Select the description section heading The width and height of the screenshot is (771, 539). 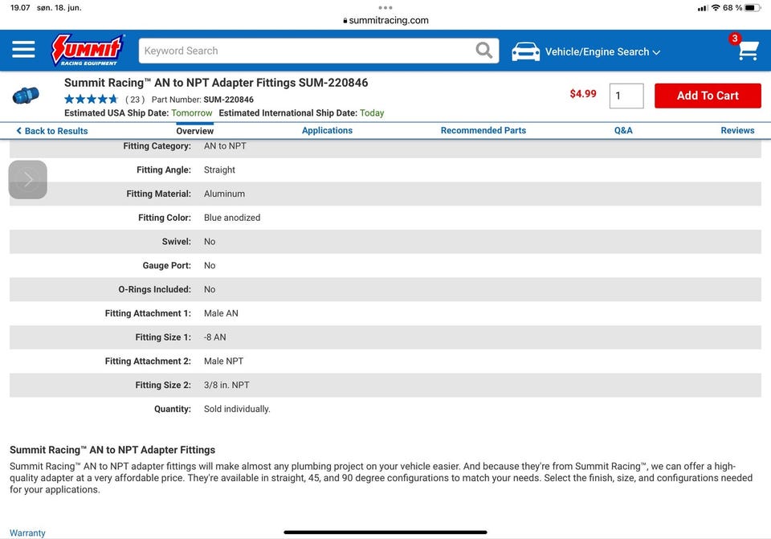(x=112, y=450)
